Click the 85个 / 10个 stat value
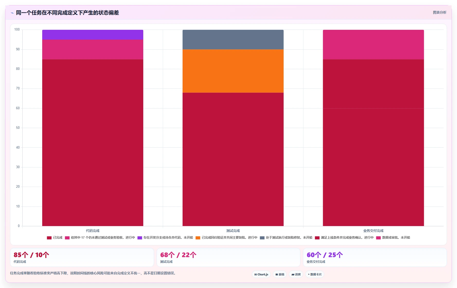 point(31,255)
